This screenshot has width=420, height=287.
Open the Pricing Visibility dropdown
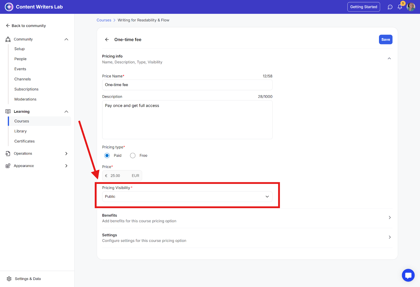click(187, 197)
